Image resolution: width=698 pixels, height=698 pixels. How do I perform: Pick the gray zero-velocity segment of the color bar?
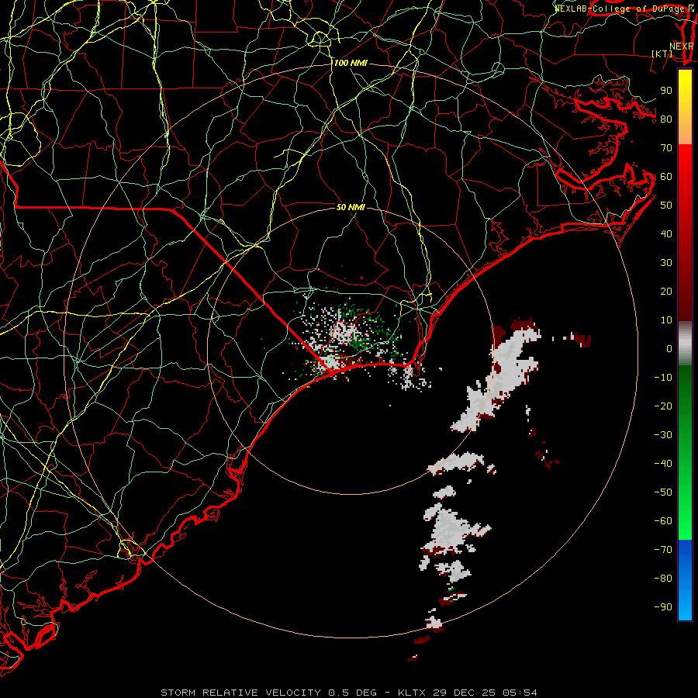tap(685, 344)
